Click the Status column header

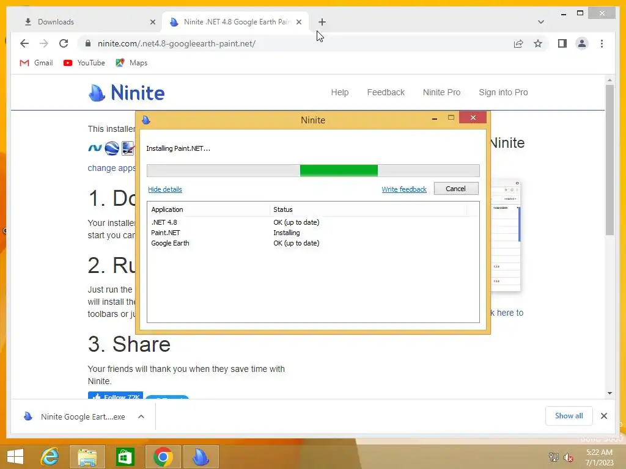367,209
